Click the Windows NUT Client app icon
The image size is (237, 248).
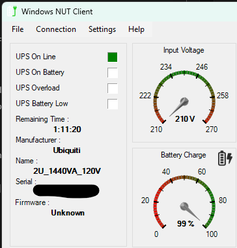12,11
